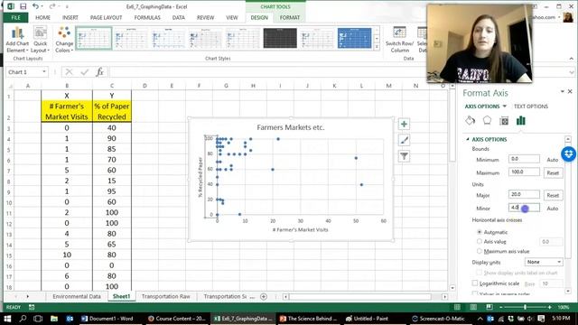Click the formula bar cancel X icon
This screenshot has height=325, width=578.
[x=69, y=72]
